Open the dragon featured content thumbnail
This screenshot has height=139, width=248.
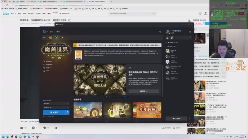pos(88,110)
